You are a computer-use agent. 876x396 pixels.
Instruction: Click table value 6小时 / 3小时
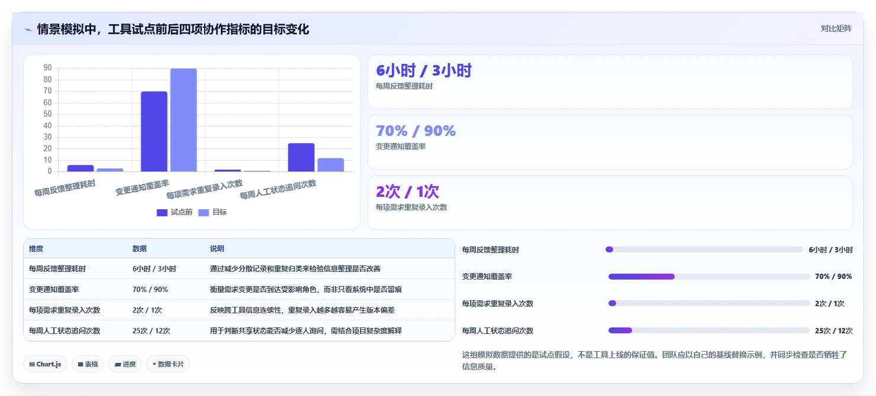pos(154,268)
